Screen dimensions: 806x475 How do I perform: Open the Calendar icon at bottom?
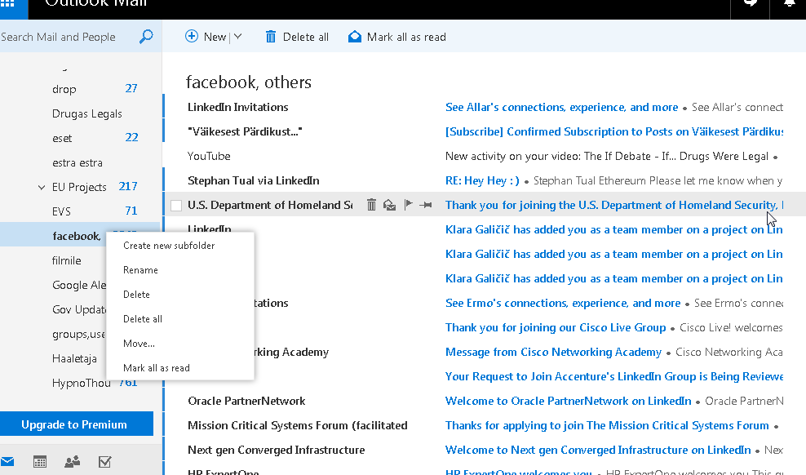(x=40, y=462)
